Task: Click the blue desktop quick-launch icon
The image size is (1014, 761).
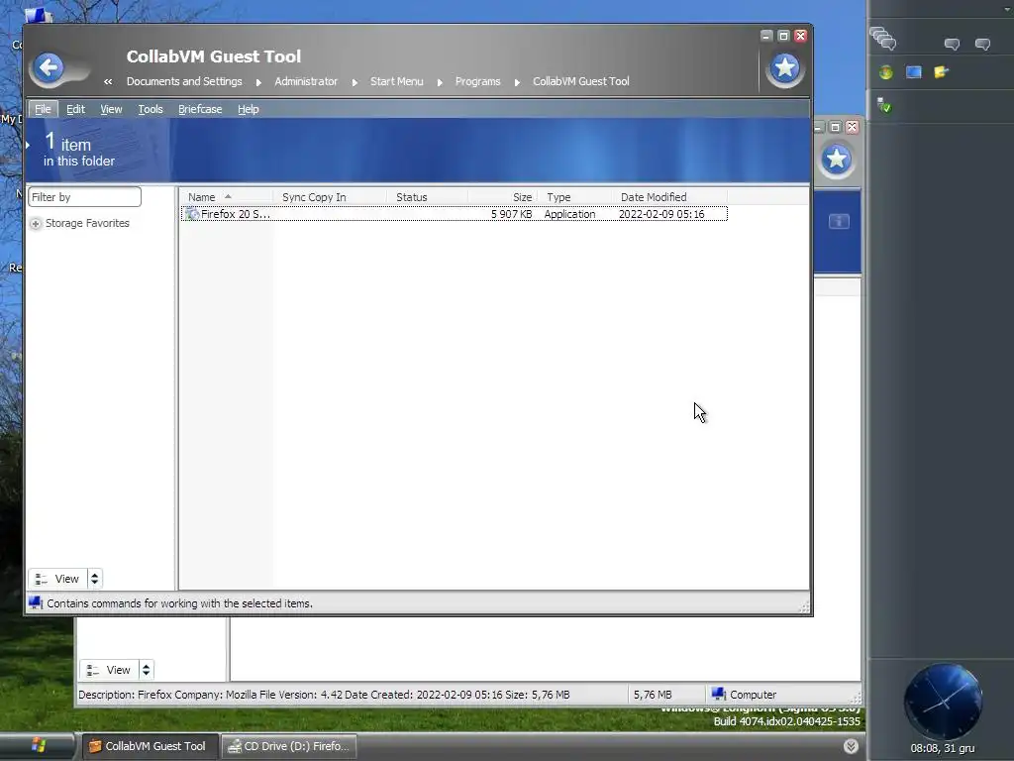Action: (914, 71)
